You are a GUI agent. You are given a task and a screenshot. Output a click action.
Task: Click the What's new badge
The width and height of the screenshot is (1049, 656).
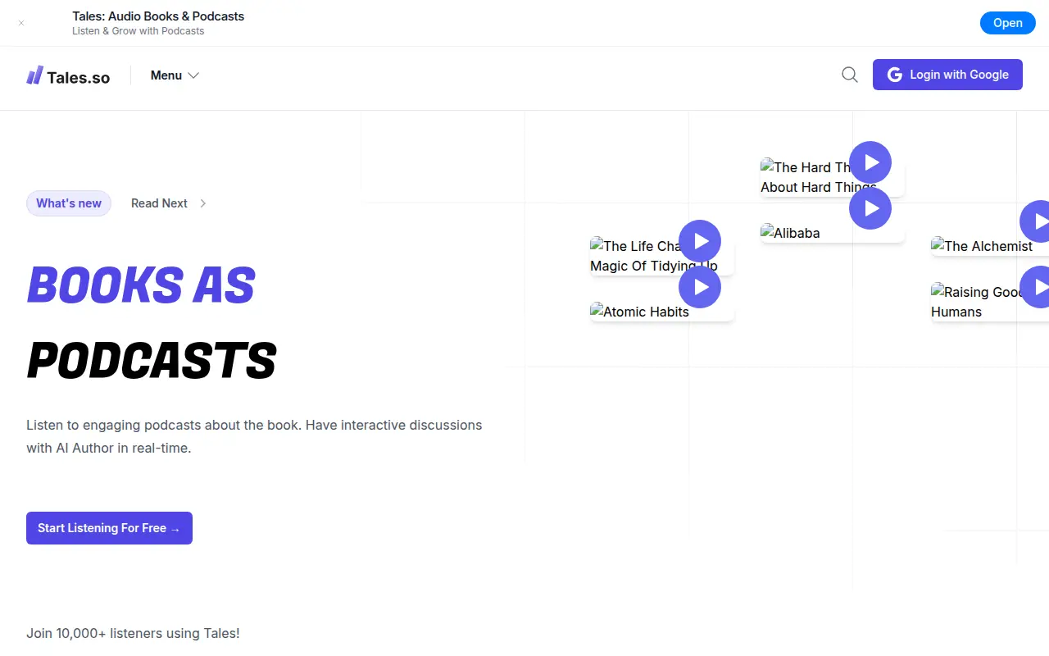click(x=69, y=203)
